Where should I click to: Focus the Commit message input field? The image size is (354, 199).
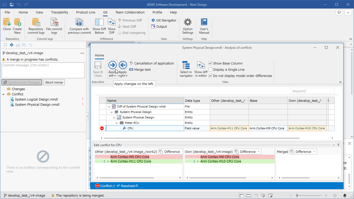tap(43, 70)
